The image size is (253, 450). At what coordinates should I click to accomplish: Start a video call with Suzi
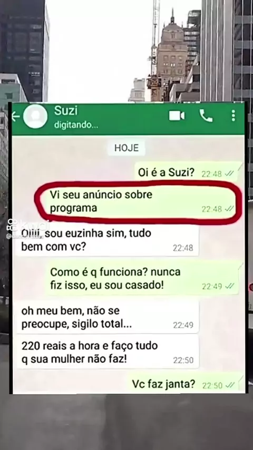click(177, 115)
